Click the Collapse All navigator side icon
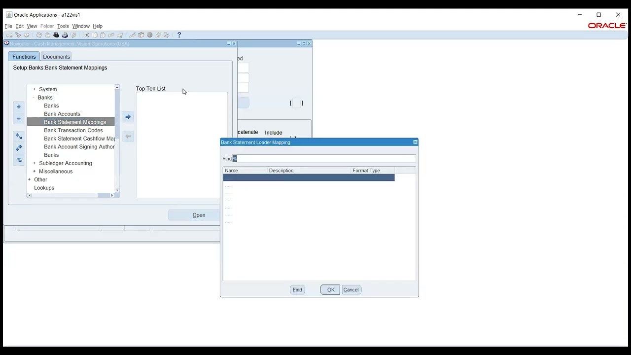The height and width of the screenshot is (355, 631). pyautogui.click(x=19, y=160)
